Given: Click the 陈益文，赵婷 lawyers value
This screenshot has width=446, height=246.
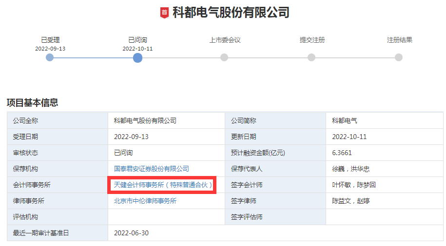Looking at the screenshot, I should pos(351,201).
